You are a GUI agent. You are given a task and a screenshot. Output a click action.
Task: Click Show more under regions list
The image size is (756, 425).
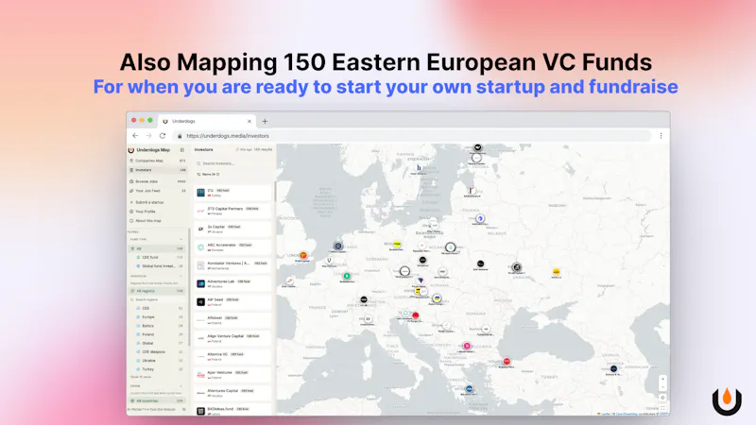(x=141, y=377)
